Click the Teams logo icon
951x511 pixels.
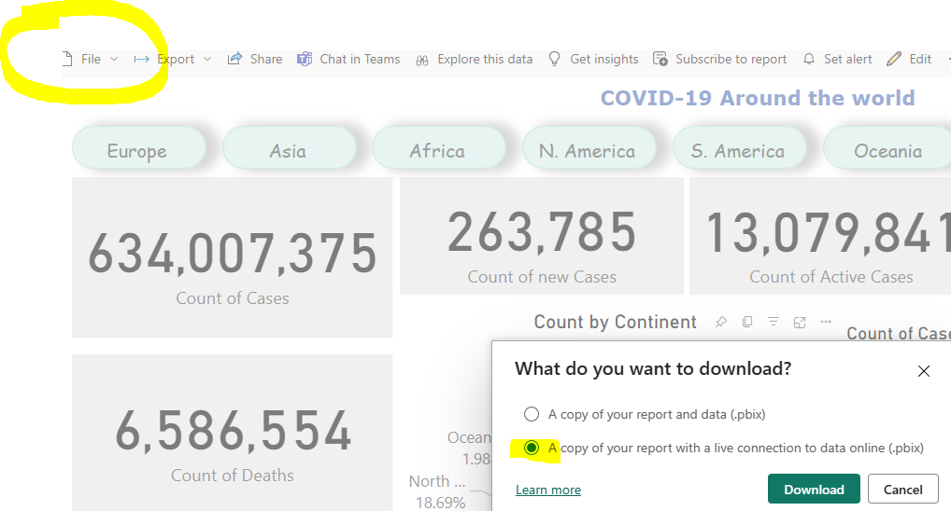[305, 59]
